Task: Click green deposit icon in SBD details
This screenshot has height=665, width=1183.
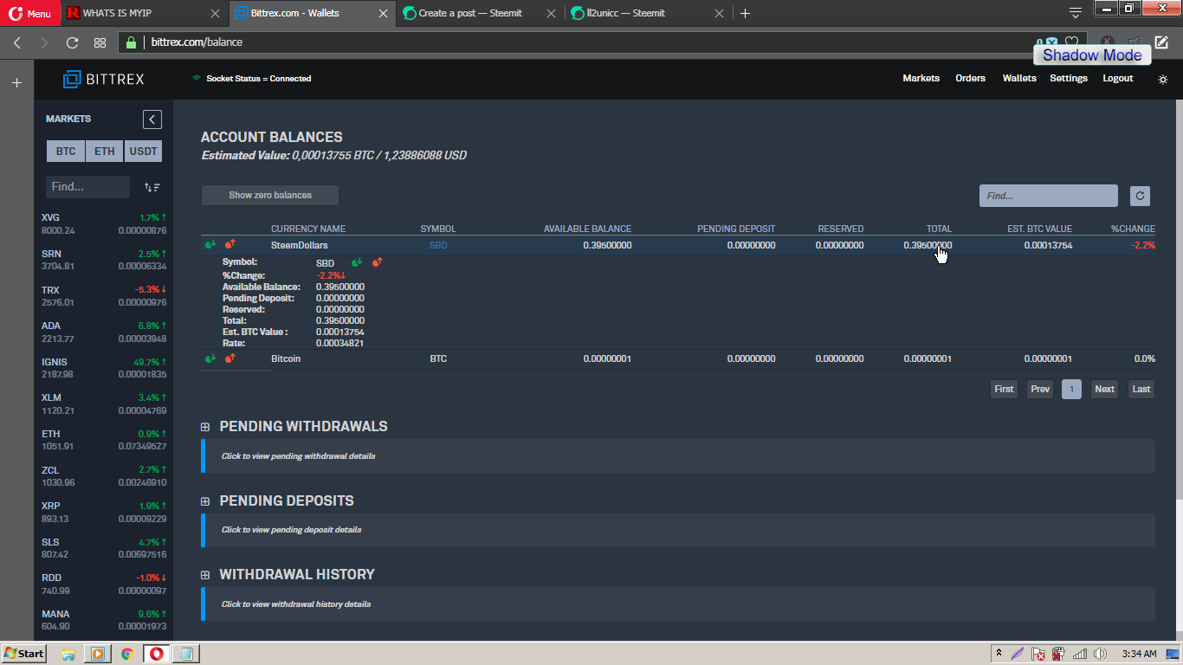Action: click(x=357, y=262)
